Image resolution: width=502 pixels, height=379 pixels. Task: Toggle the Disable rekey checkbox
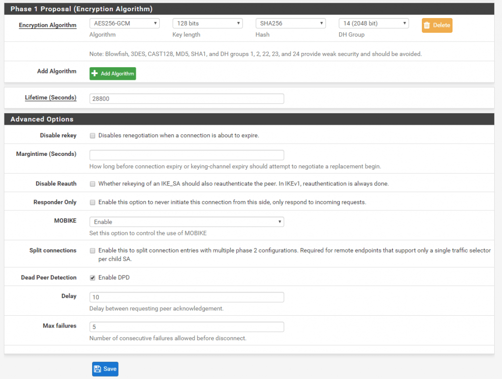coord(93,136)
